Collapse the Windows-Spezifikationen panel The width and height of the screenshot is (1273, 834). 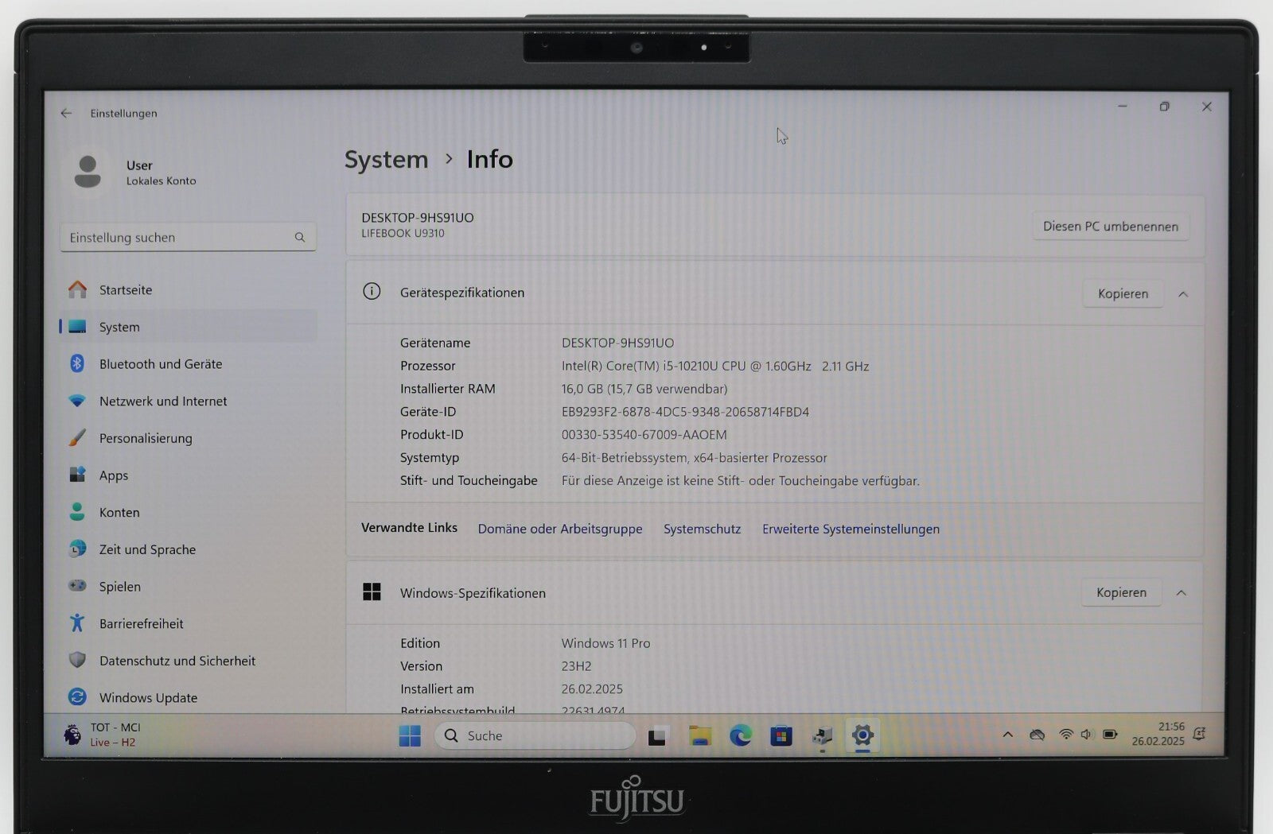point(1182,592)
